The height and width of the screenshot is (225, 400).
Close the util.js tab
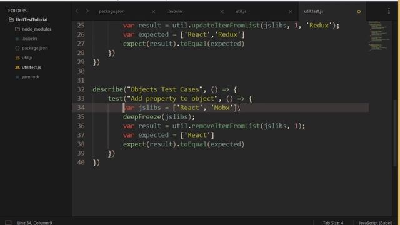(x=290, y=11)
